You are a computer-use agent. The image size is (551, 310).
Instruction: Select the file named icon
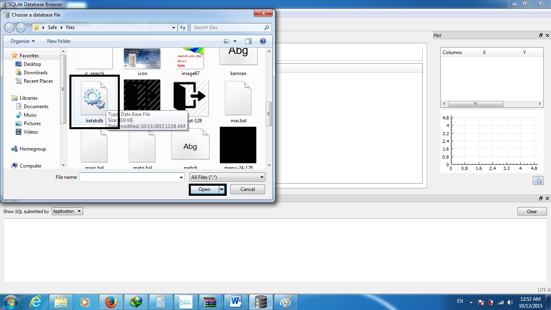pyautogui.click(x=142, y=61)
